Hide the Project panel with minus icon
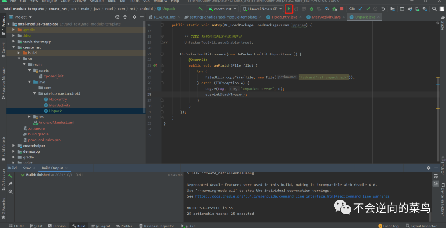446x228 pixels. click(142, 17)
